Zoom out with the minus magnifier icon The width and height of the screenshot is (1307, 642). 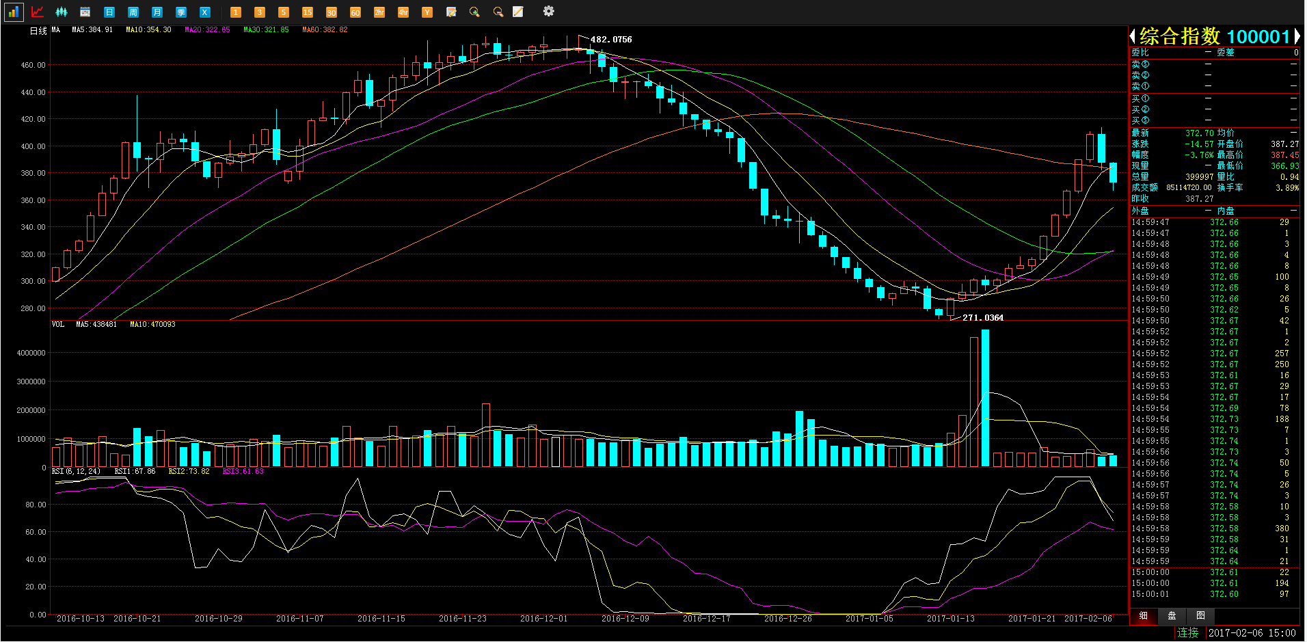pyautogui.click(x=498, y=12)
